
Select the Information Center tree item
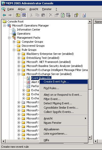[29, 30]
